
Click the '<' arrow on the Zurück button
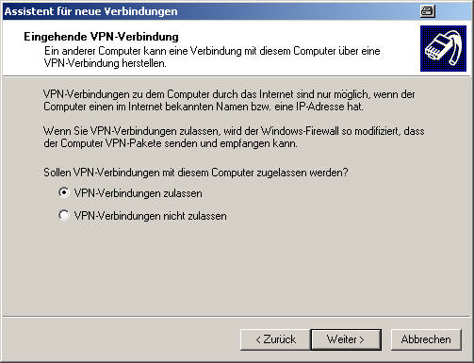pos(258,339)
